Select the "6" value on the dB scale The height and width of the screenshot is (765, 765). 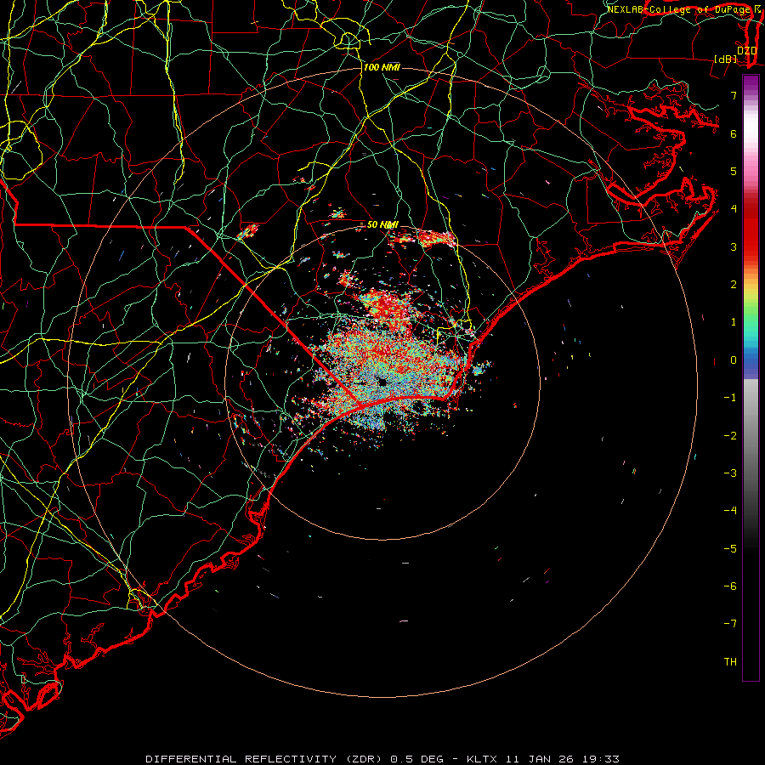[x=734, y=133]
